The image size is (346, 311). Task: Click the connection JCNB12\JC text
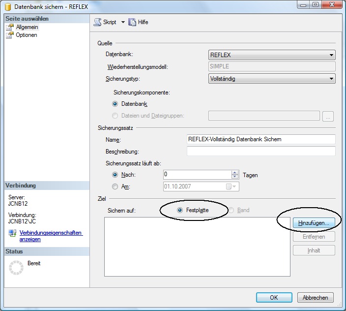point(22,221)
